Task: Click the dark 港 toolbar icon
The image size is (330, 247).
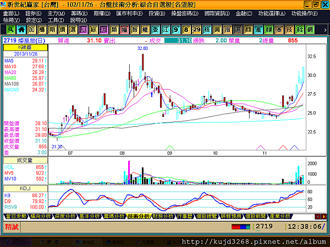Action: coord(238,30)
